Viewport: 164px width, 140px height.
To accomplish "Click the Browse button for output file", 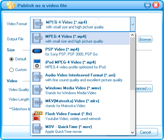I will (x=145, y=39).
